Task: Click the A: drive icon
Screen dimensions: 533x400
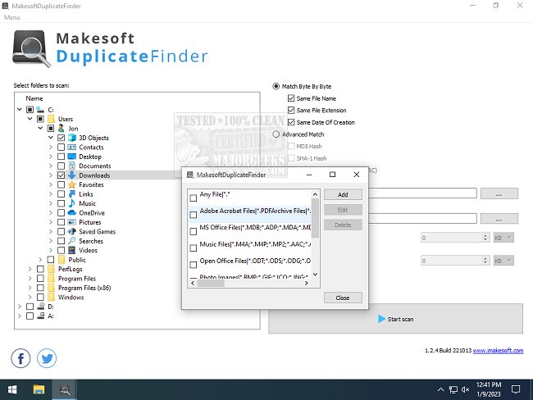Action: [x=40, y=316]
